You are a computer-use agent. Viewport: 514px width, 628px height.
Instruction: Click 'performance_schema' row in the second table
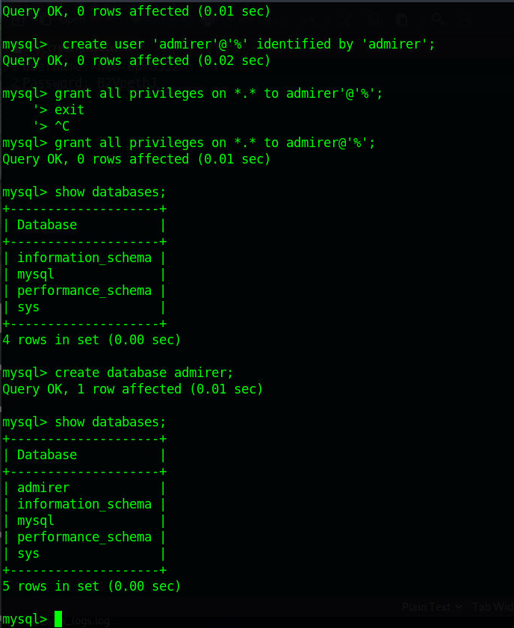coord(84,538)
